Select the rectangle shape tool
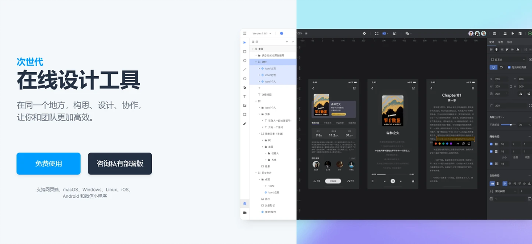This screenshot has width=532, height=244. click(x=245, y=52)
